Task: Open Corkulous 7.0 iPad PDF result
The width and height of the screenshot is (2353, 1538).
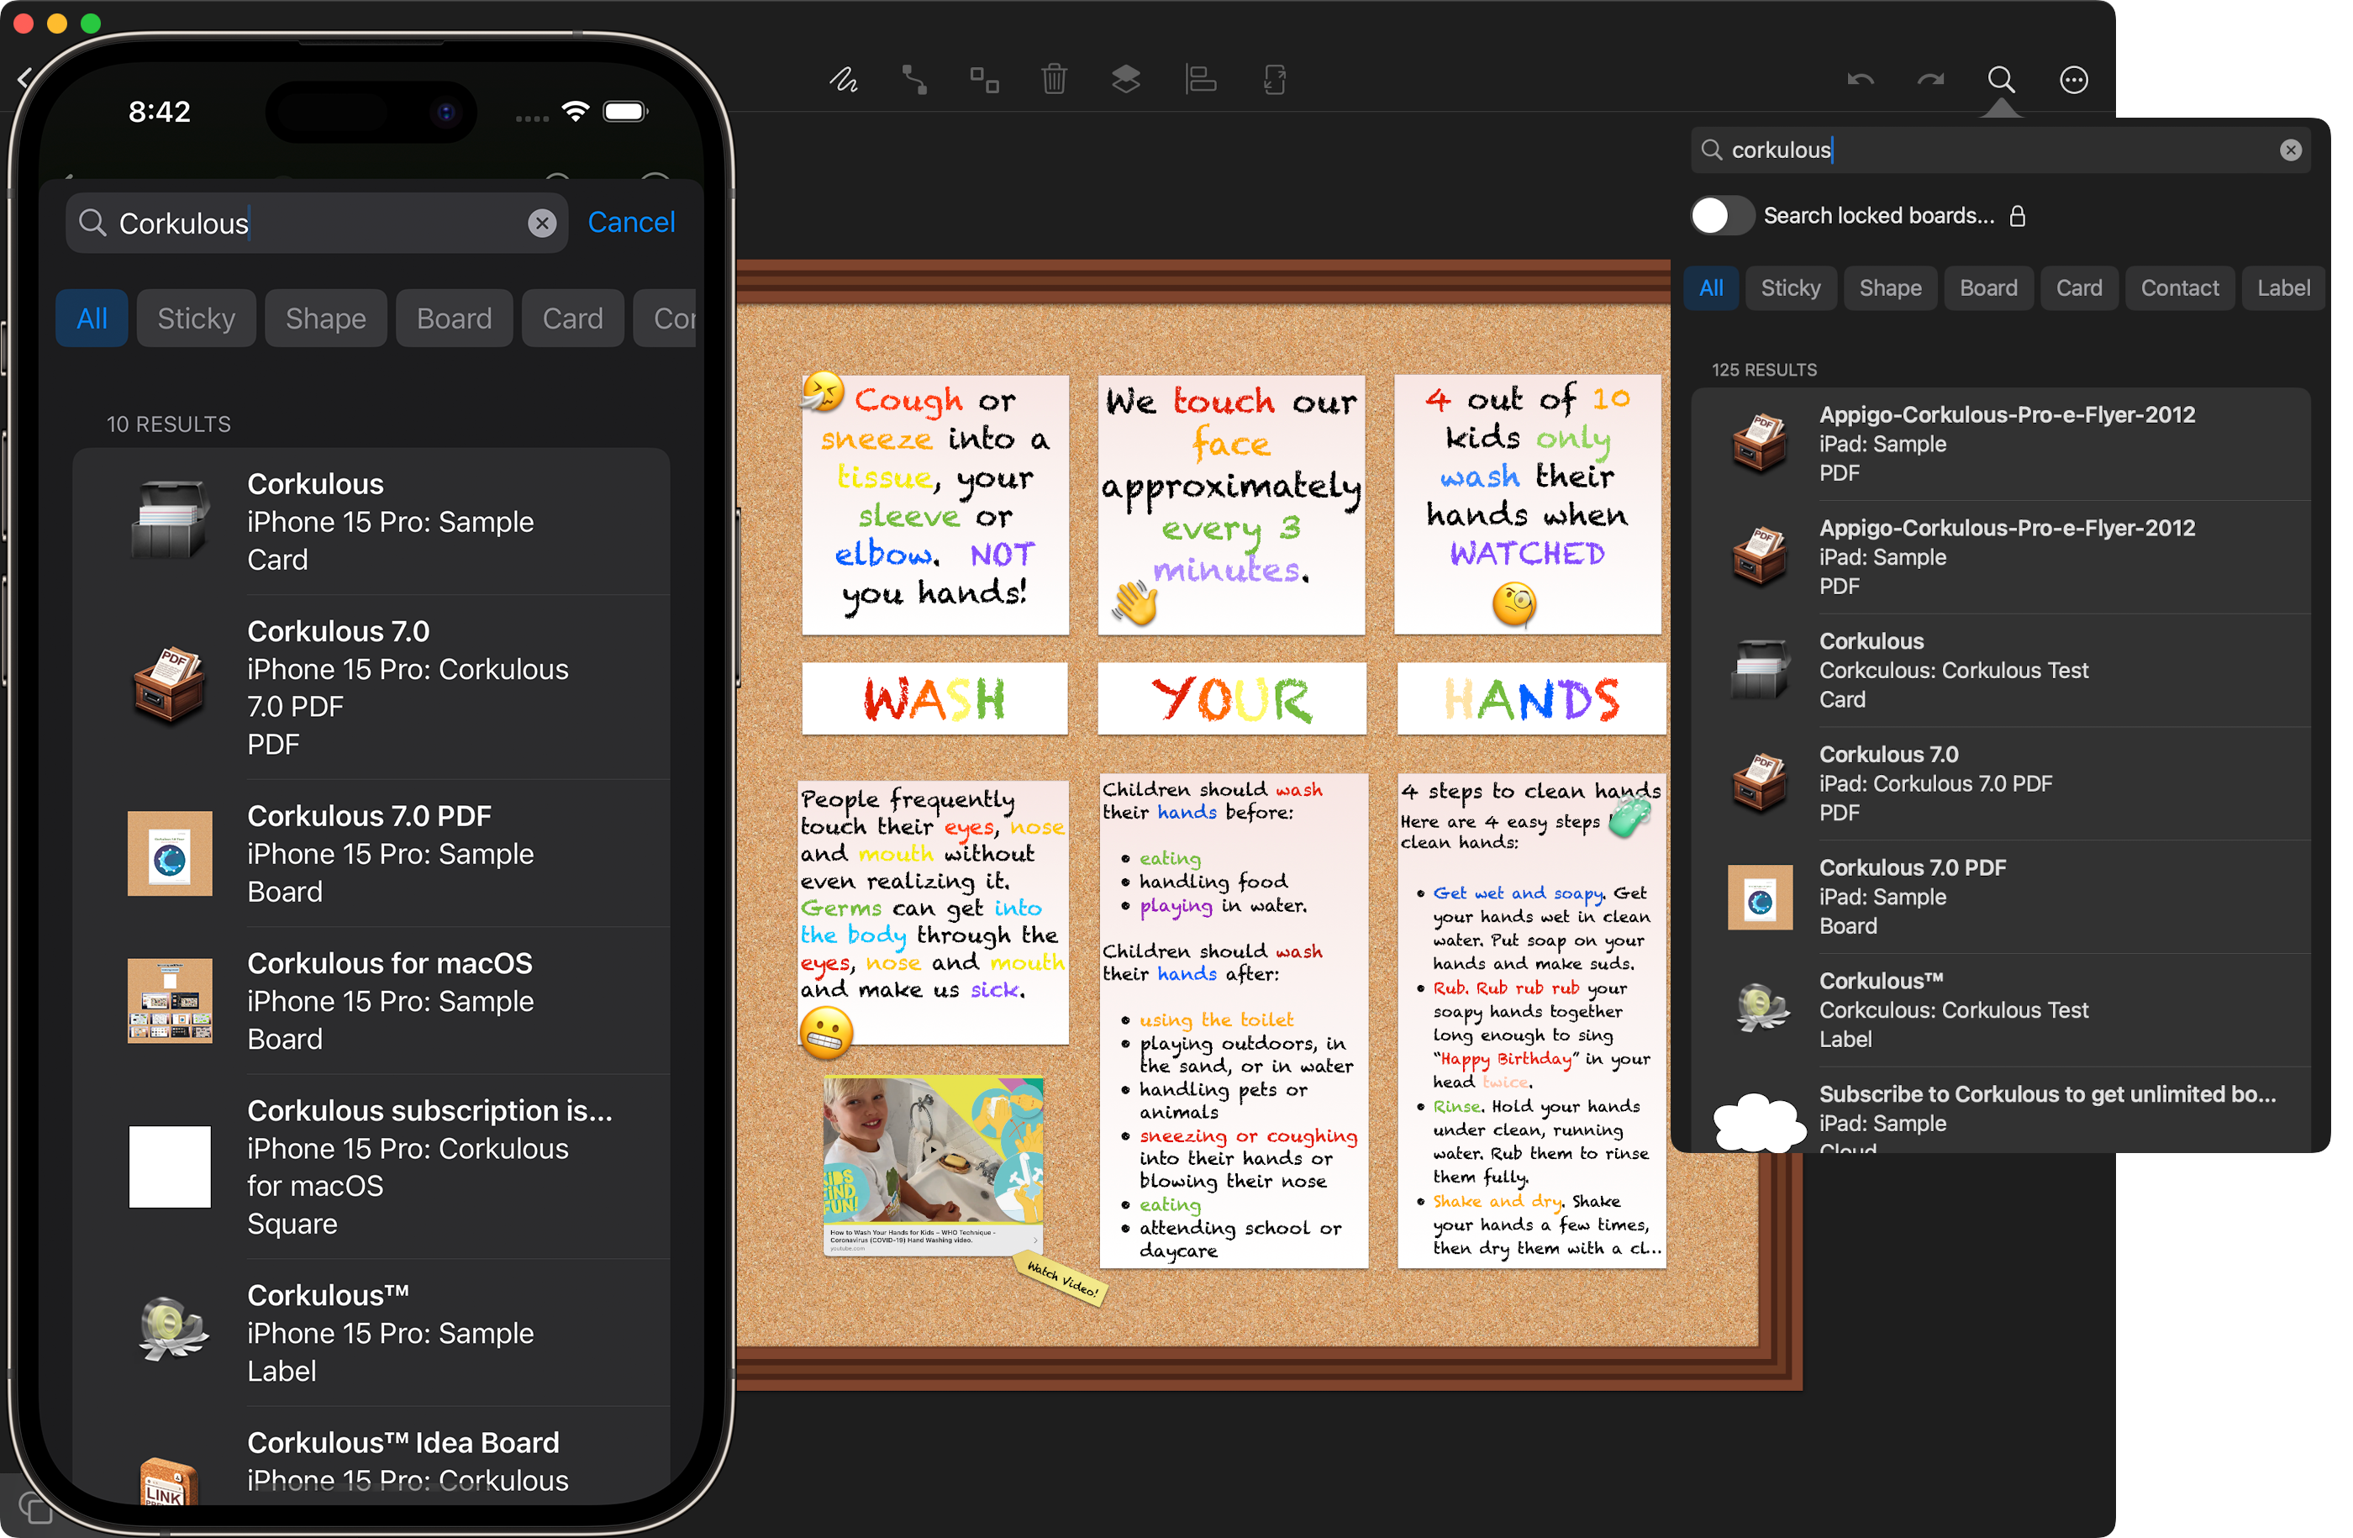Action: point(1999,784)
